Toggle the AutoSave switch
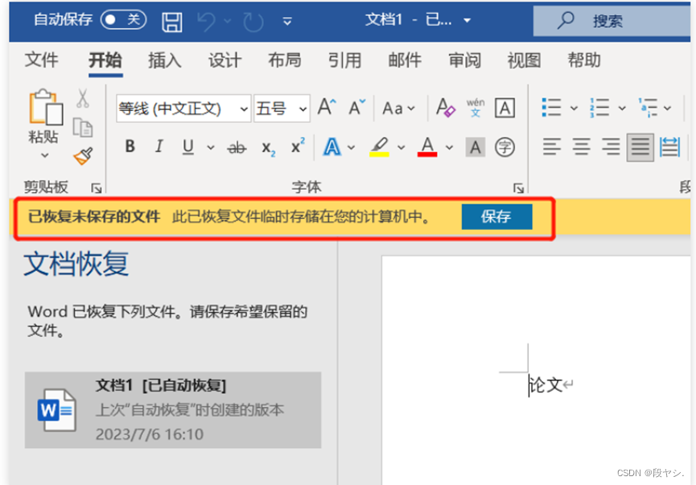This screenshot has height=485, width=696. click(x=123, y=20)
